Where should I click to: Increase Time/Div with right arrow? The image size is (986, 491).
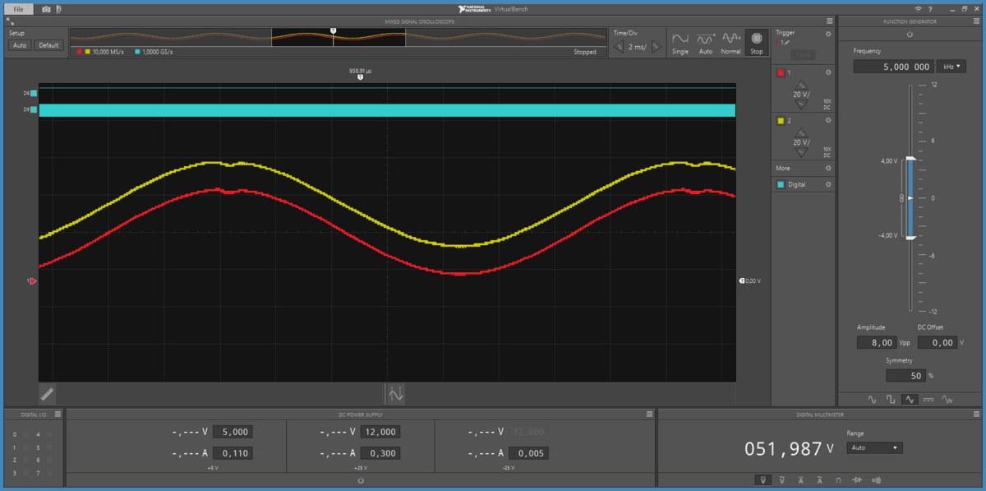point(656,47)
